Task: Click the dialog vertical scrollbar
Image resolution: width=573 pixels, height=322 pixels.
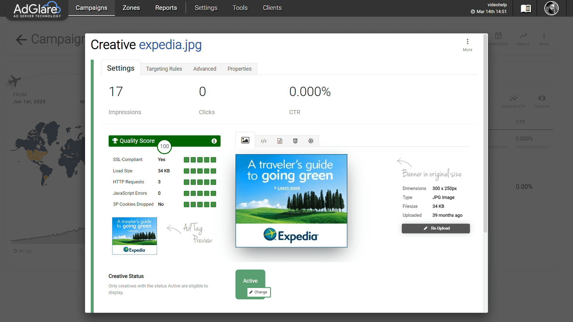Action: (x=485, y=133)
